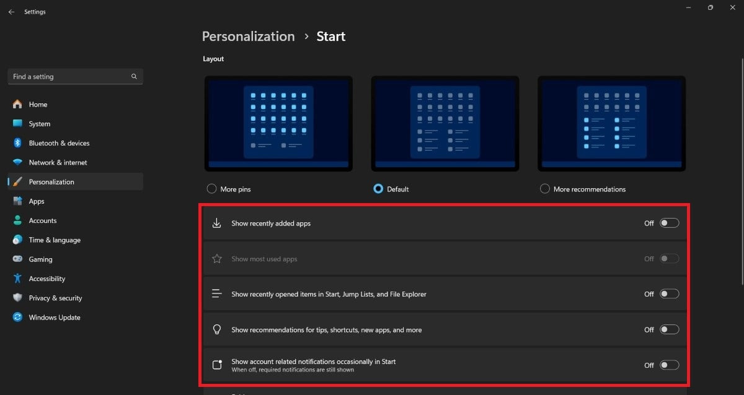Click the disabled Show most used apps toggle
This screenshot has height=395, width=744.
point(669,259)
